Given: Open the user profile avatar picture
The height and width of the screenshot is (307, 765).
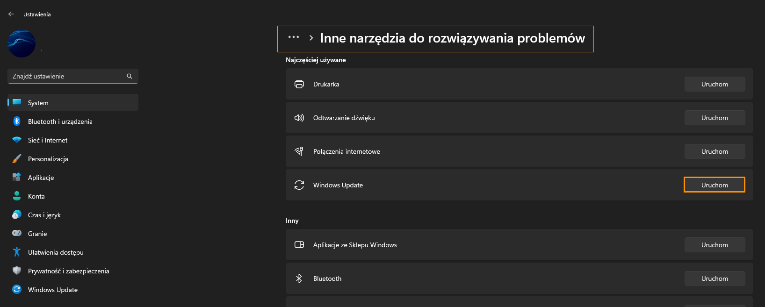Looking at the screenshot, I should [22, 44].
